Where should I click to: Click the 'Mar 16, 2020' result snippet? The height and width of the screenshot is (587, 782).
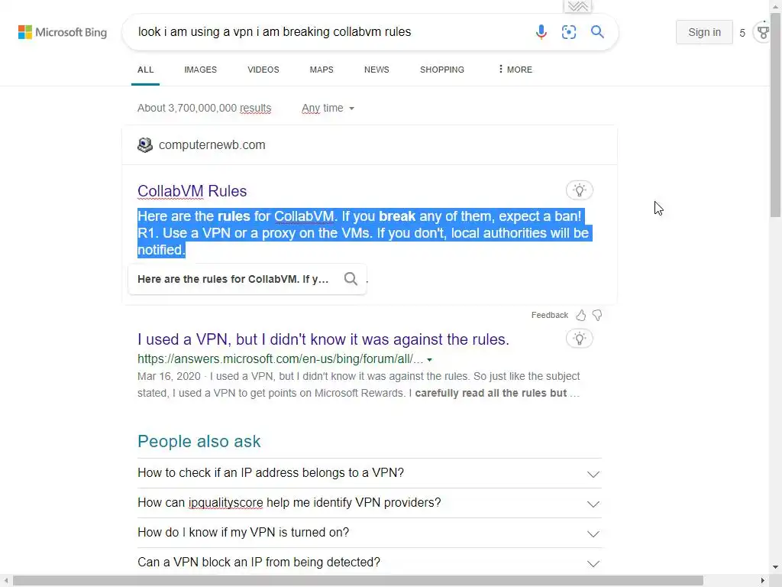(359, 384)
